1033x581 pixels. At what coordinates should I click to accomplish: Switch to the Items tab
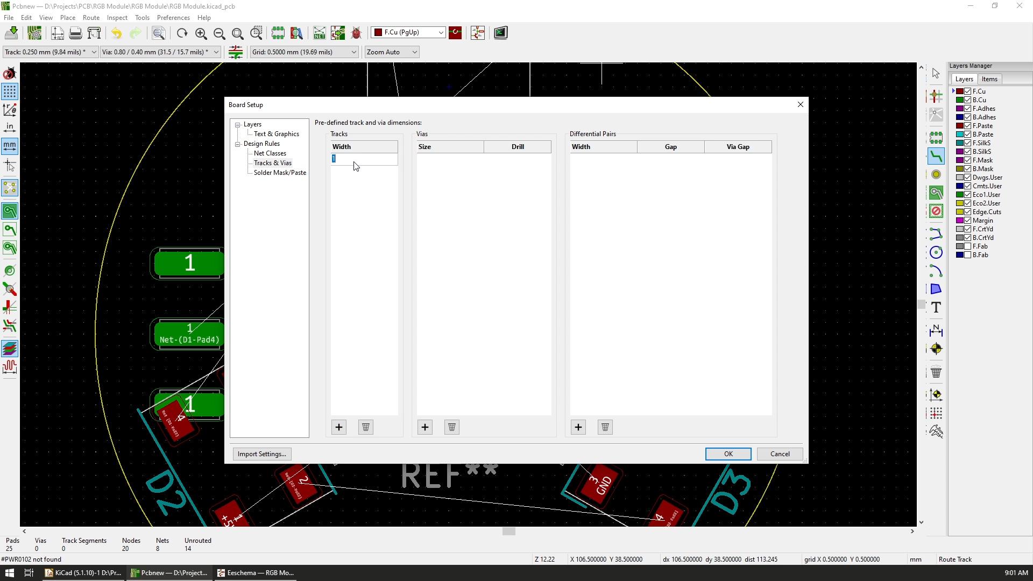click(x=989, y=79)
